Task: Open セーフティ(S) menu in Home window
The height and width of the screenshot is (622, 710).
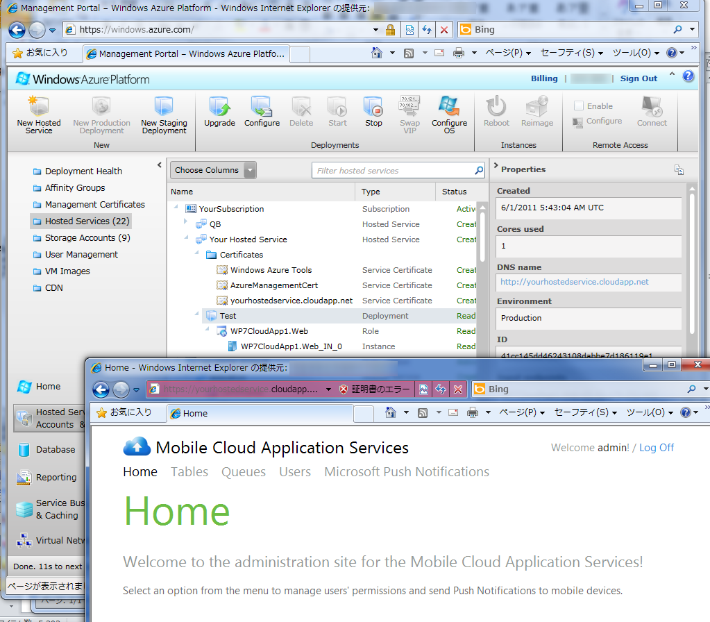Action: (586, 412)
